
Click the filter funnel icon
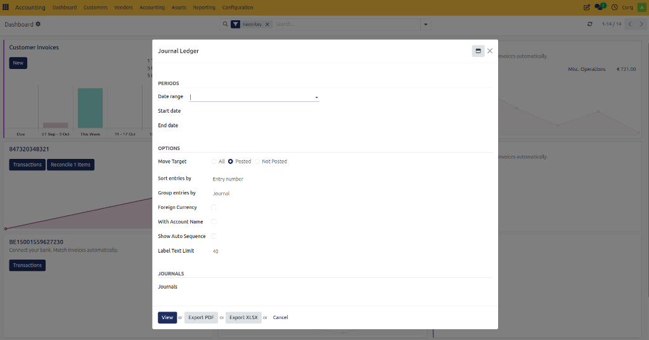[x=235, y=25]
